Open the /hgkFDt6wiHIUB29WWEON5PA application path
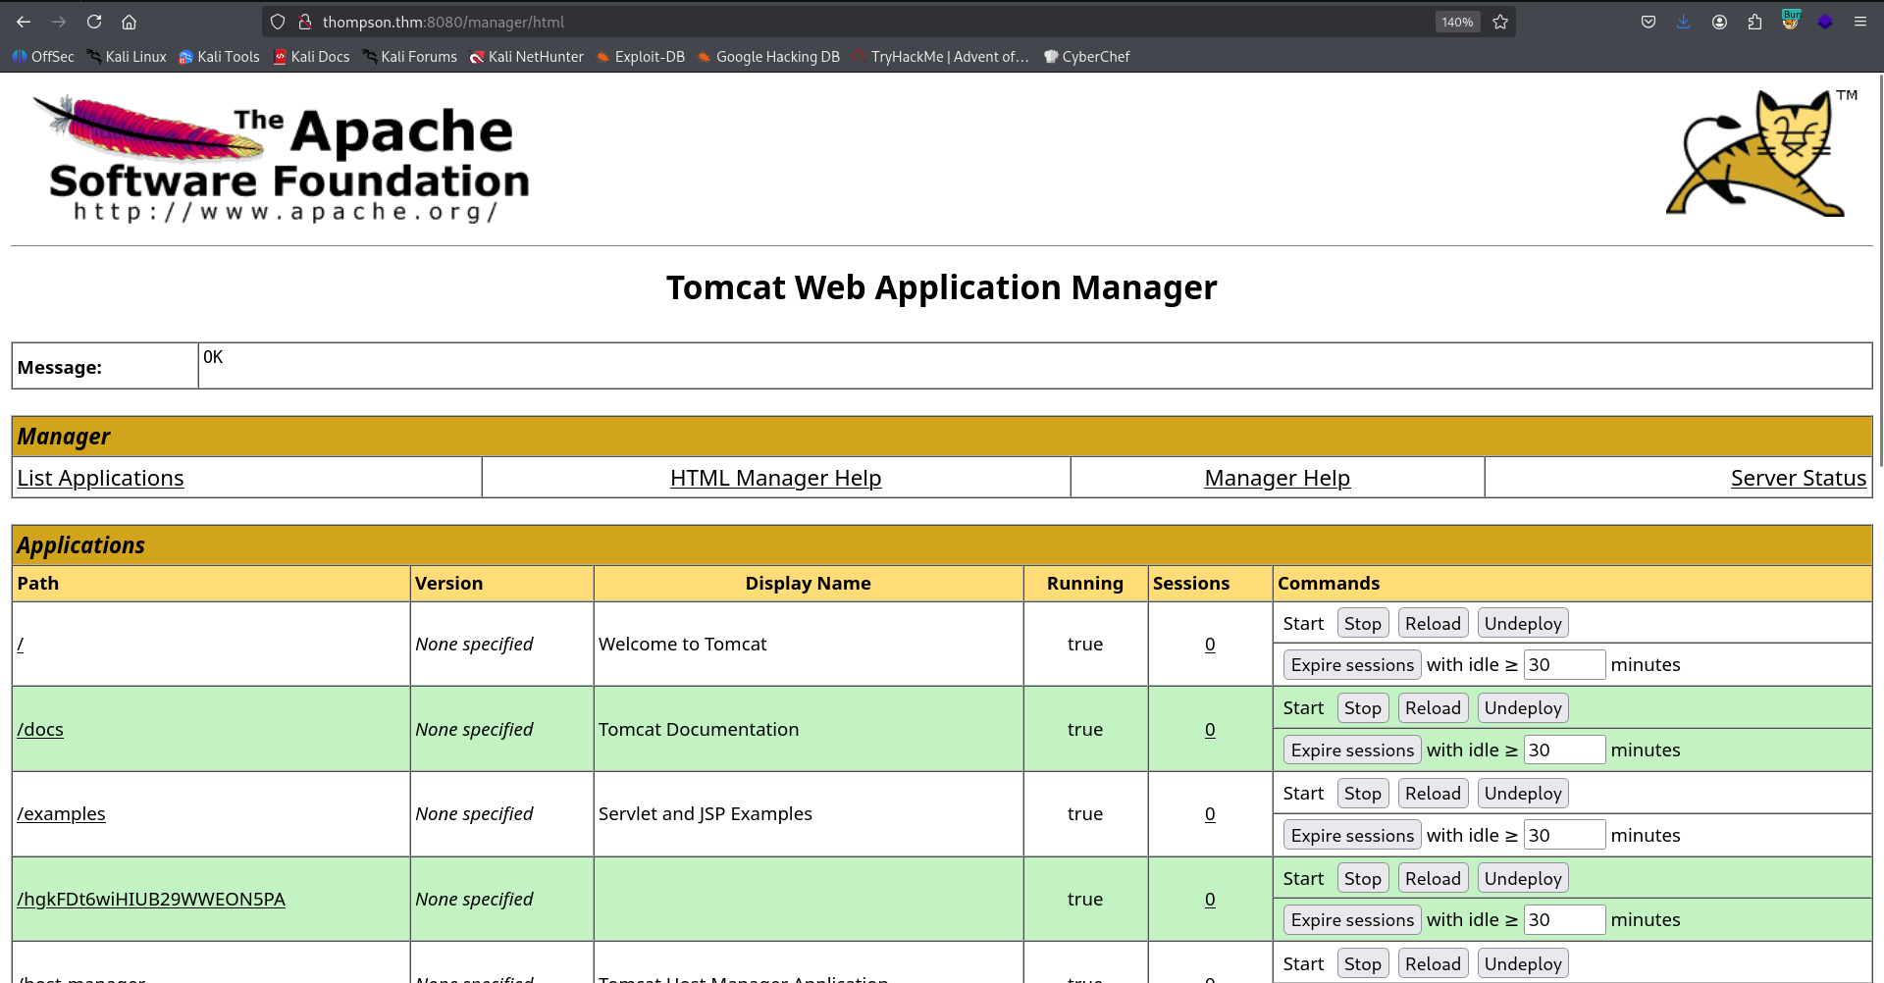This screenshot has height=983, width=1884. pyautogui.click(x=151, y=900)
